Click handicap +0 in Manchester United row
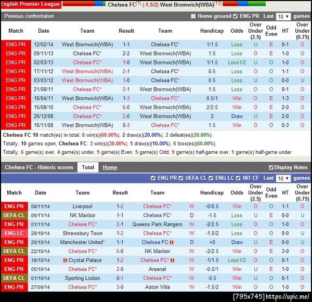Viewport: 312px width, 302px height. point(212,242)
